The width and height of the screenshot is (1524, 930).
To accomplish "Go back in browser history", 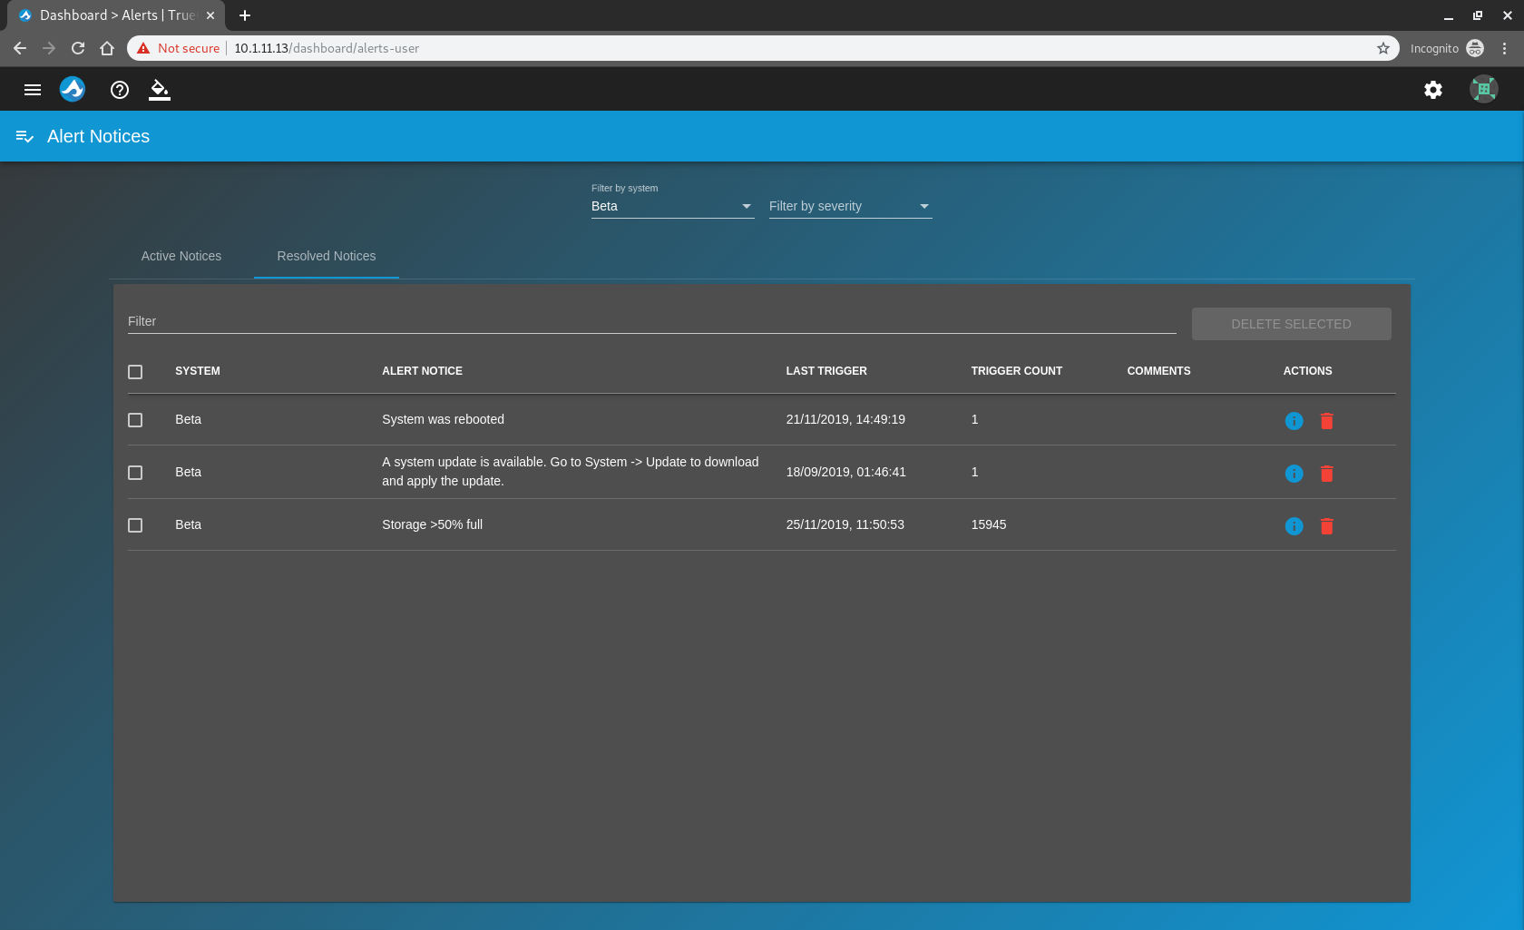I will click(x=20, y=48).
